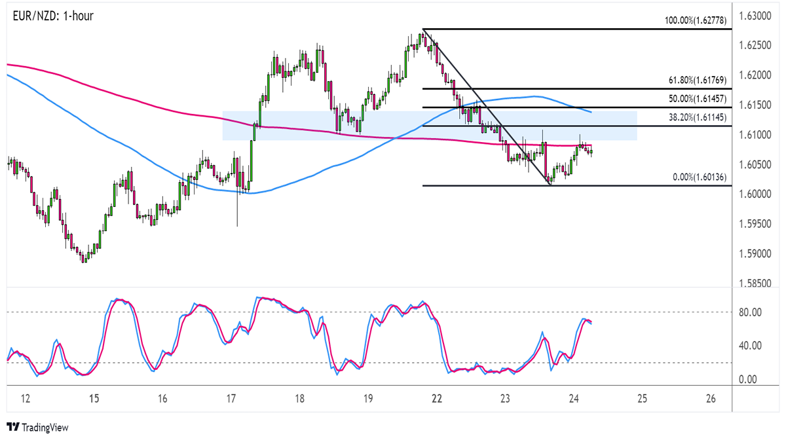Click date label 23 on time axis
Viewport: 786px width, 442px height.
pyautogui.click(x=505, y=399)
